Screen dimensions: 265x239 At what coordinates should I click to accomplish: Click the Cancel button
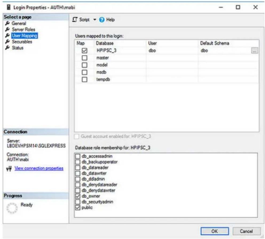pos(246,231)
